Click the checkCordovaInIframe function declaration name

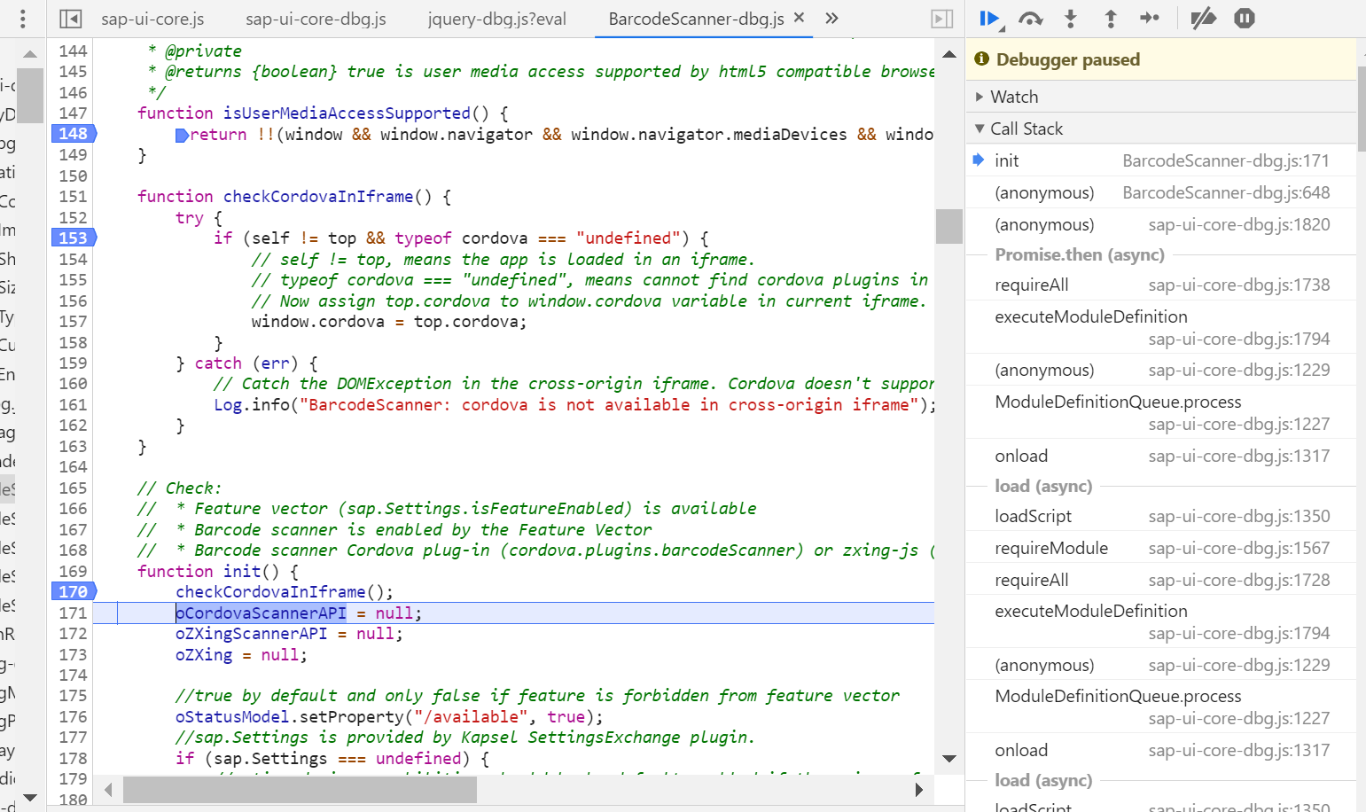point(318,196)
